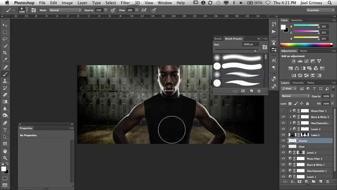Switch to the Channels tab

[x=298, y=83]
